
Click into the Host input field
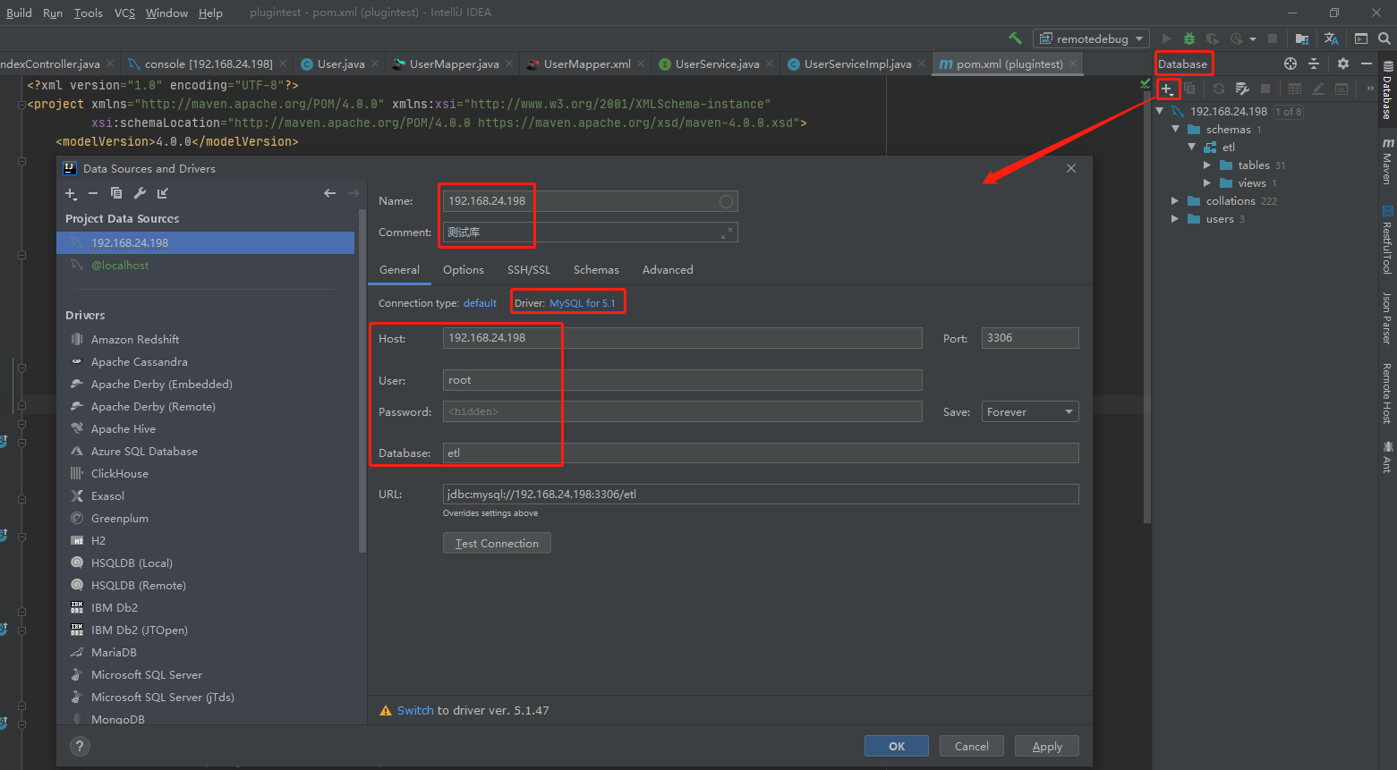click(x=682, y=338)
